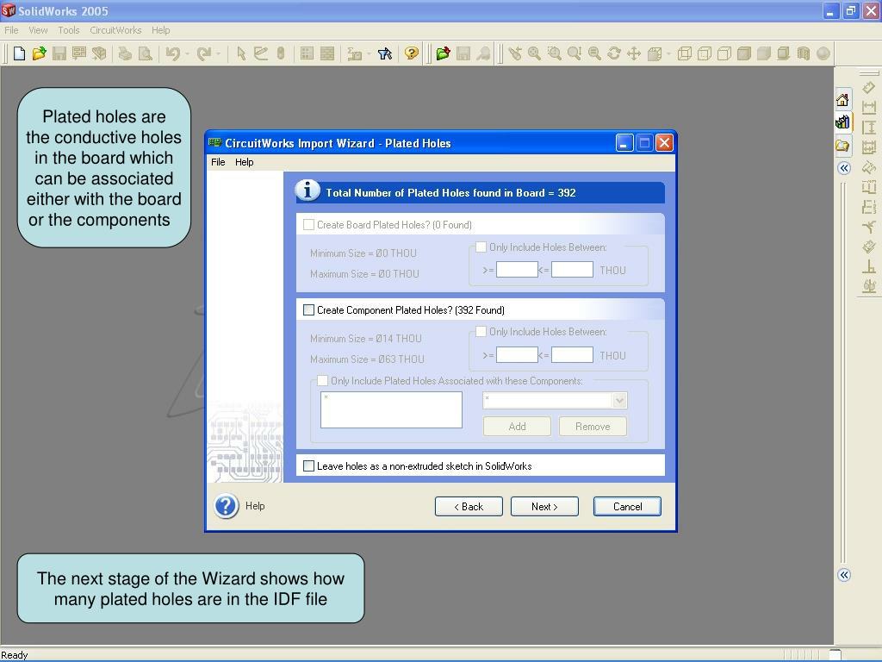Image resolution: width=882 pixels, height=662 pixels.
Task: Click the component holes maximum size field
Action: pos(572,355)
